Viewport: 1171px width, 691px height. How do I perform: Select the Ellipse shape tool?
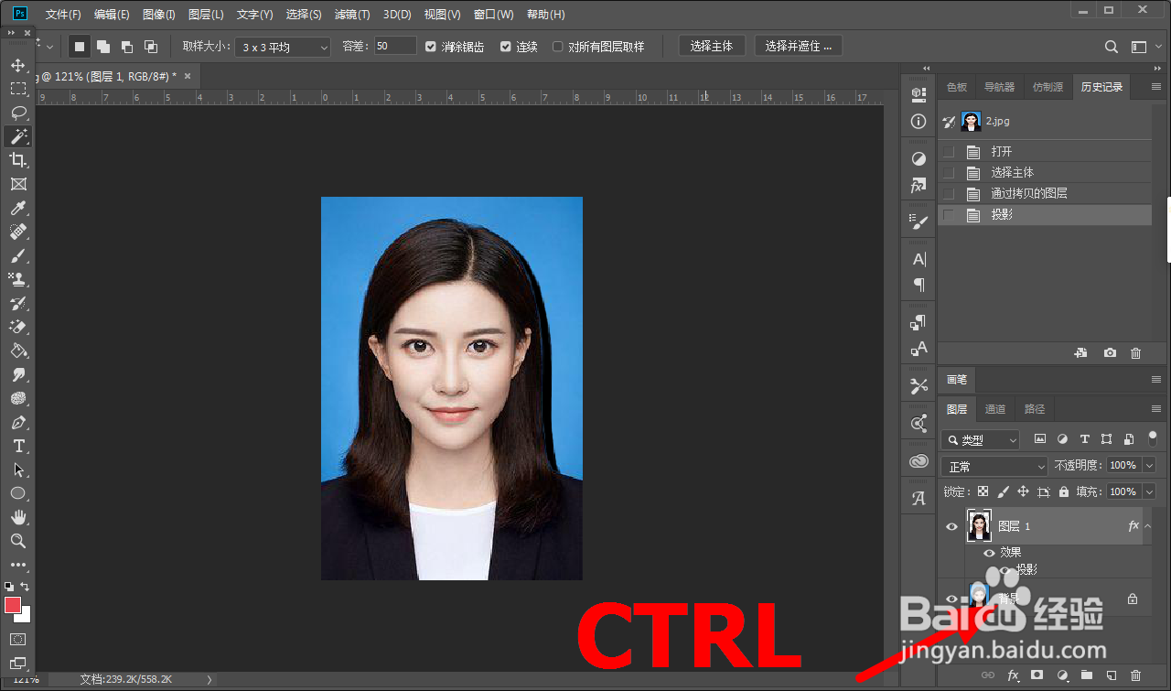point(17,493)
